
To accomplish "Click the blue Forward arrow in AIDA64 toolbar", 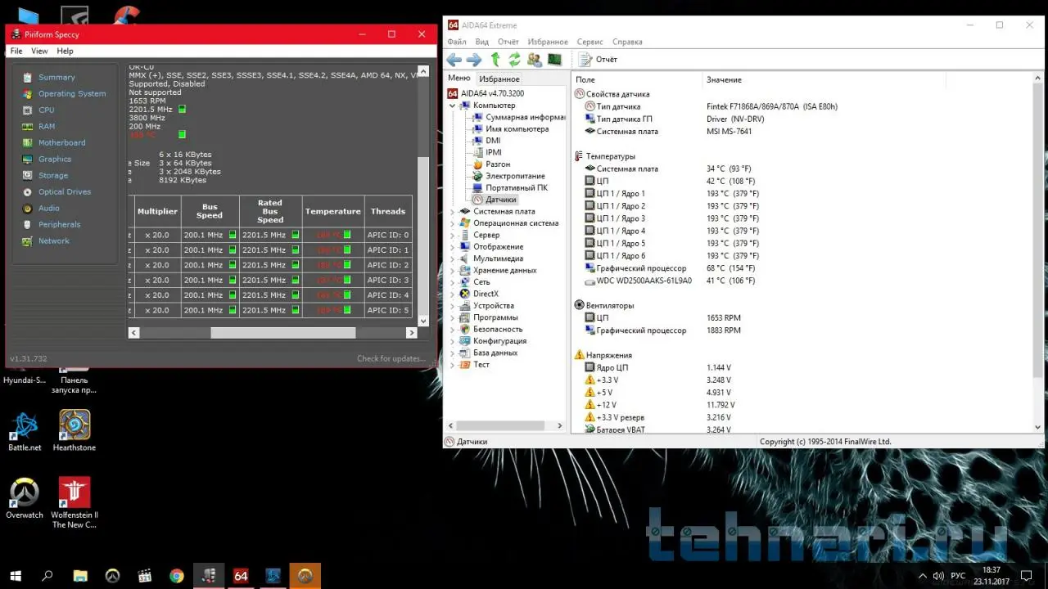I will pos(474,60).
